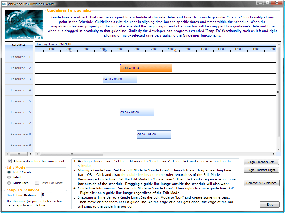Click the orange guideline diamond at 8:00
The image size is (285, 213).
[x=176, y=50]
